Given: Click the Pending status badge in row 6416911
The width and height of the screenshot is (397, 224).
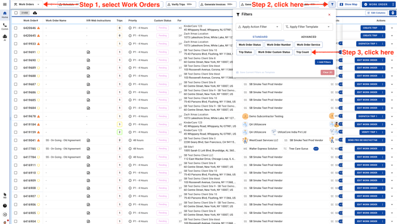Looking at the screenshot, I should (162, 165).
